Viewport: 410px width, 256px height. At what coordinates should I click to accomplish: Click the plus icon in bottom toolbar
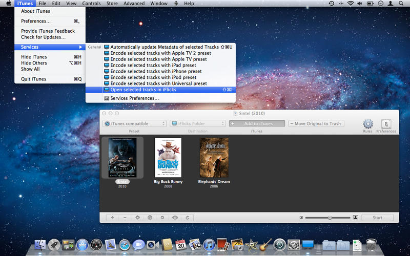(113, 218)
